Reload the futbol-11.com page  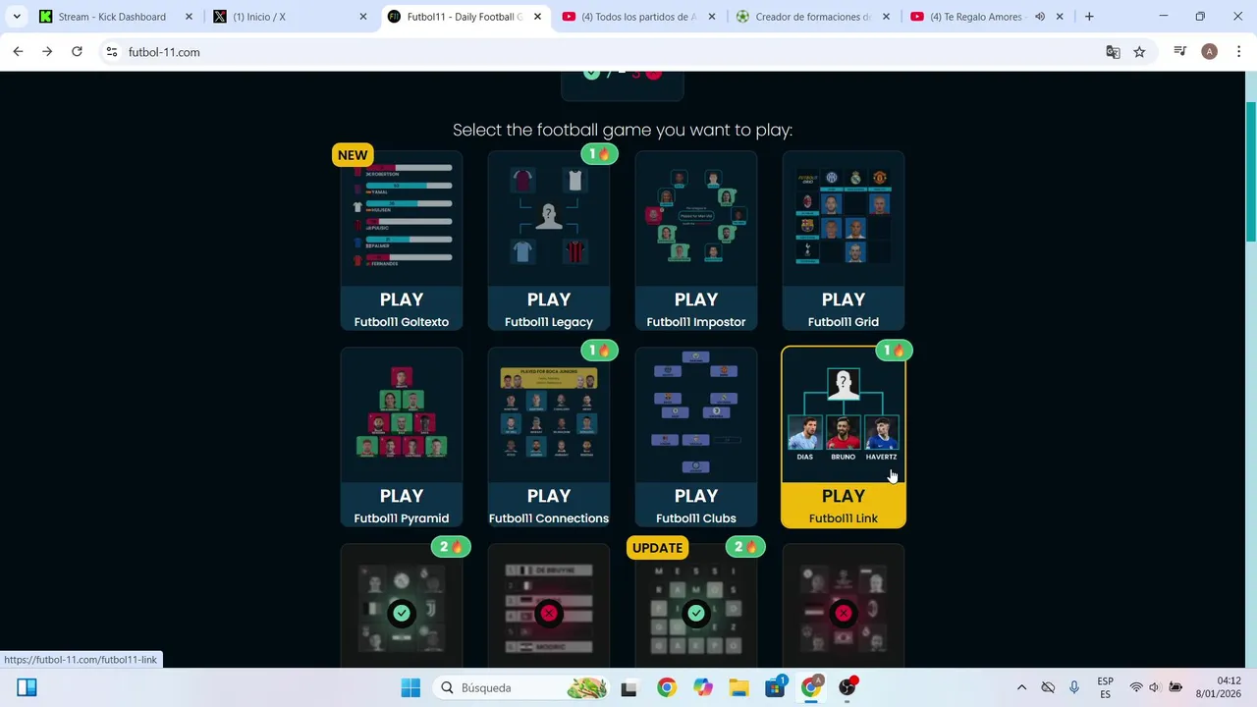pyautogui.click(x=77, y=52)
